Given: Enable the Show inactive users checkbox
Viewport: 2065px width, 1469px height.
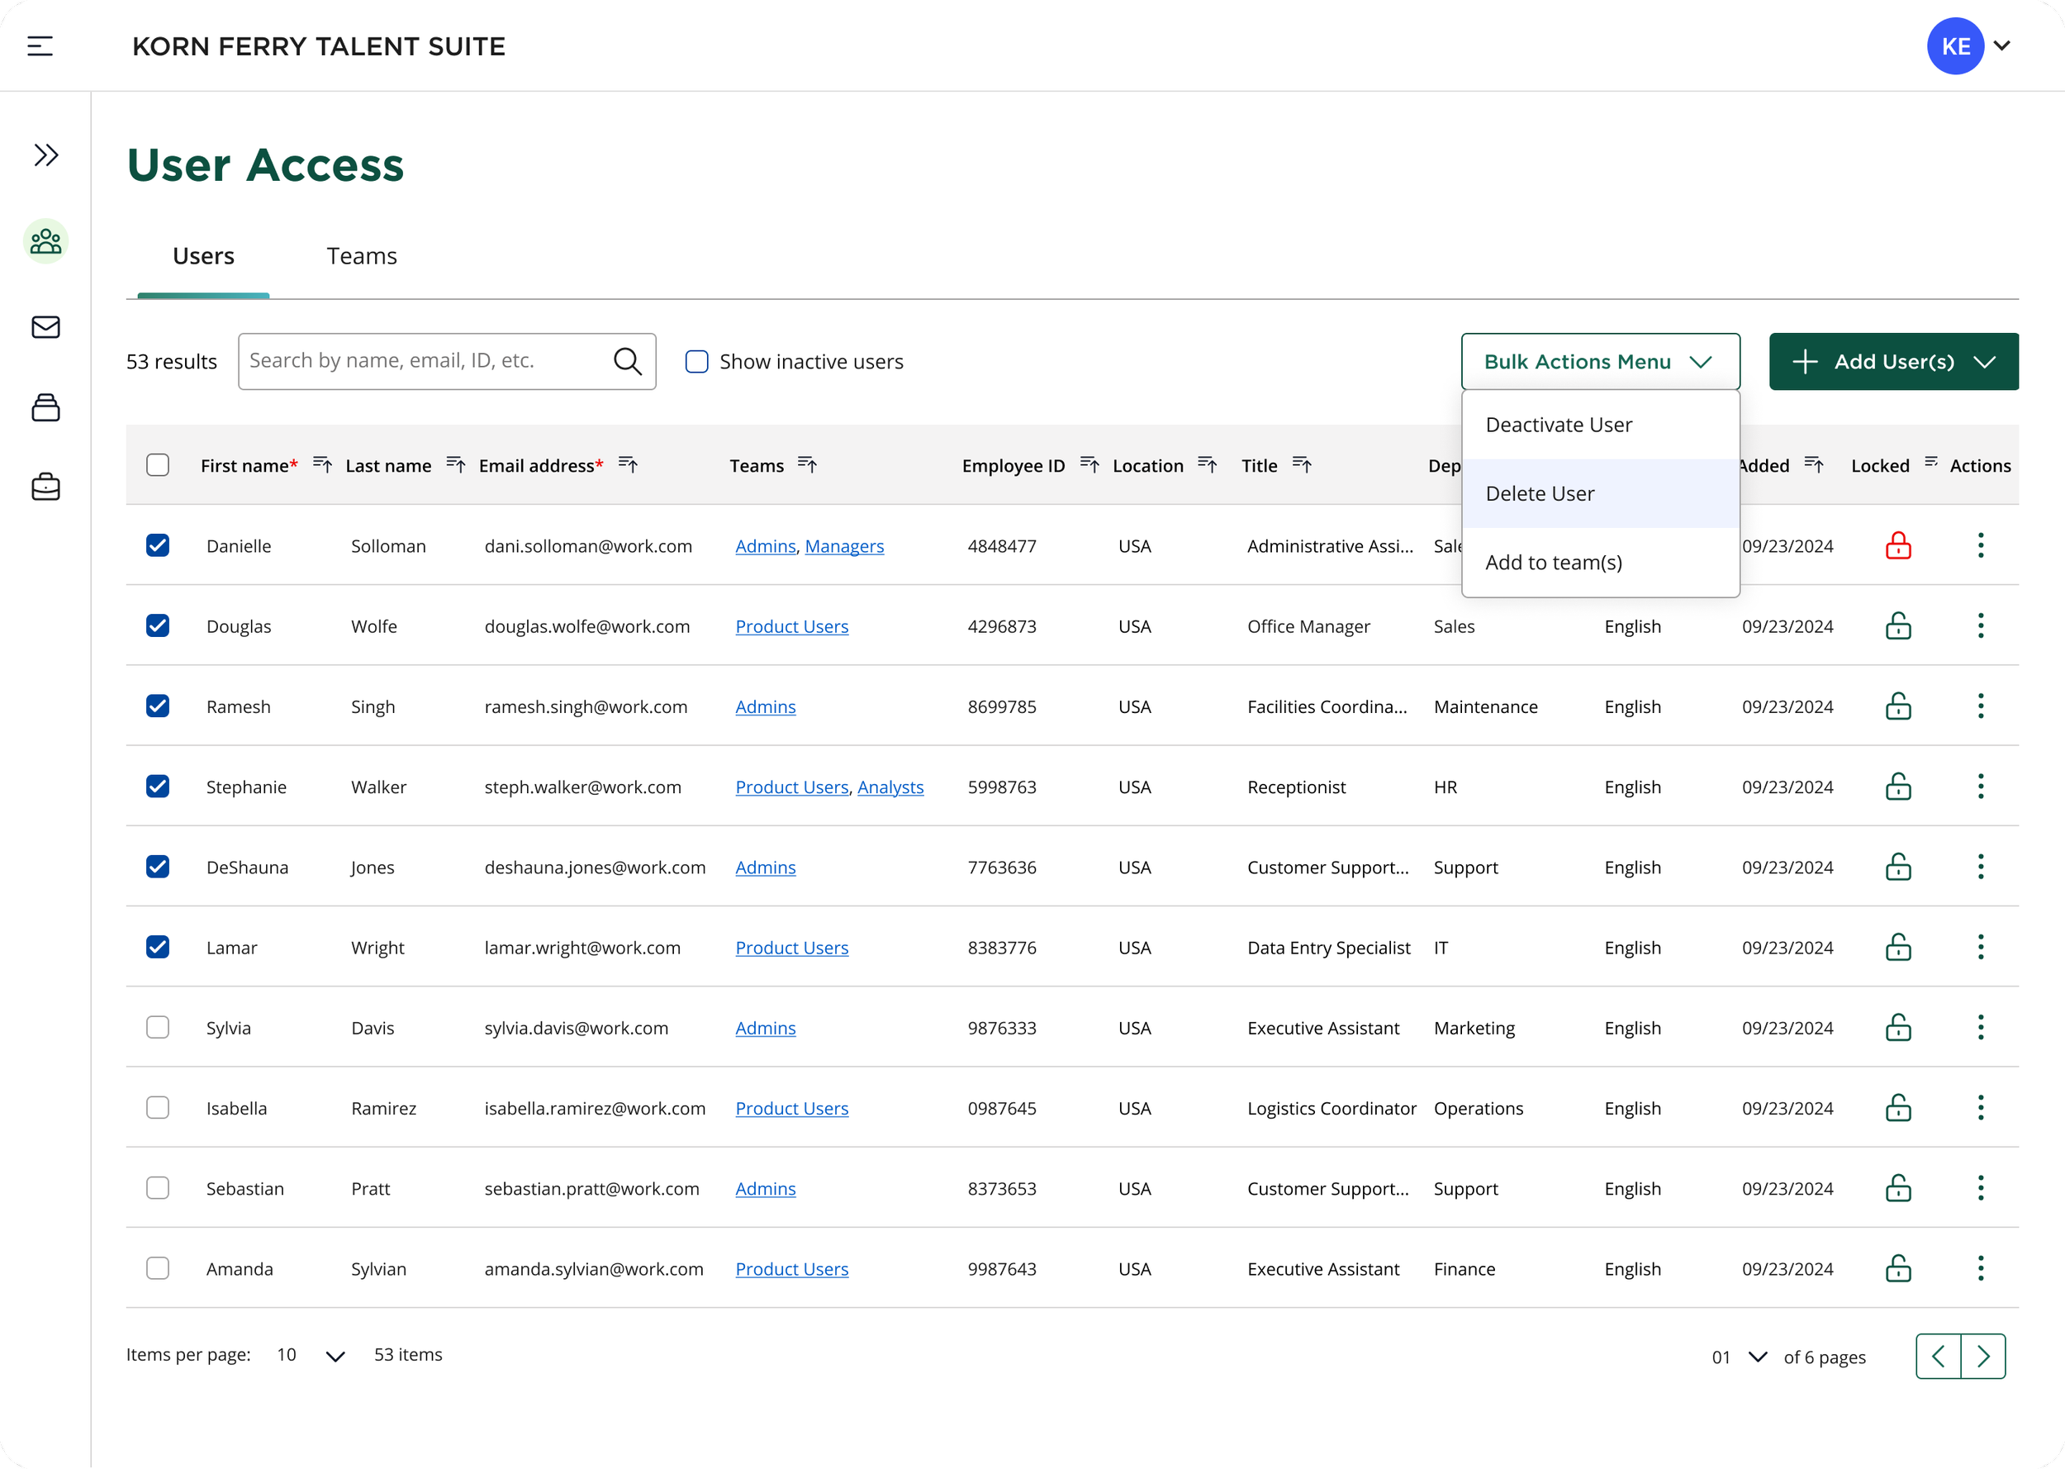Looking at the screenshot, I should [x=696, y=361].
